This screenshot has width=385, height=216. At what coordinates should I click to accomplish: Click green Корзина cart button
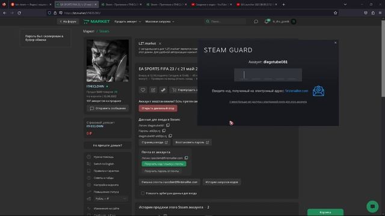(325, 212)
